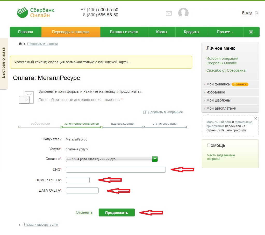Open Часто задаваемые вопросы link

click(x=221, y=157)
